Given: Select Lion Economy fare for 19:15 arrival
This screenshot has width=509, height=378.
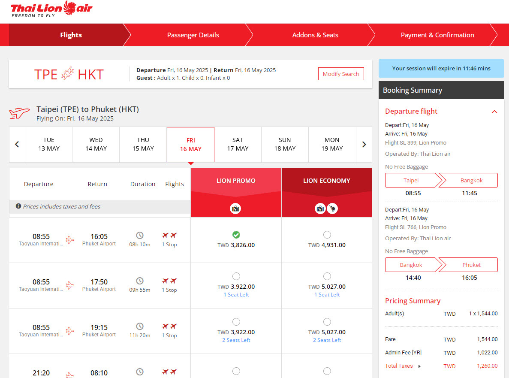Looking at the screenshot, I should click(327, 322).
